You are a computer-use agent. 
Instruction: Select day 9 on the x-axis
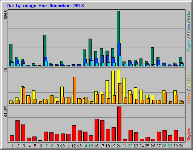pos(58,146)
